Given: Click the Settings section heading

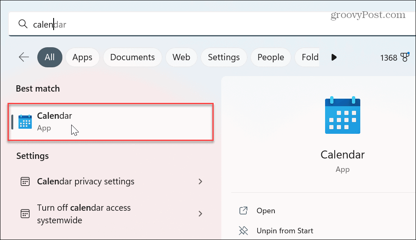Looking at the screenshot, I should click(32, 156).
